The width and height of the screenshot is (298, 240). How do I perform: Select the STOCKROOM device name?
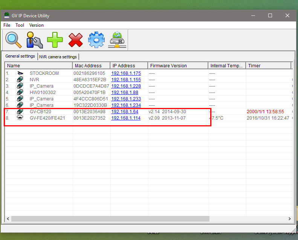pyautogui.click(x=44, y=73)
